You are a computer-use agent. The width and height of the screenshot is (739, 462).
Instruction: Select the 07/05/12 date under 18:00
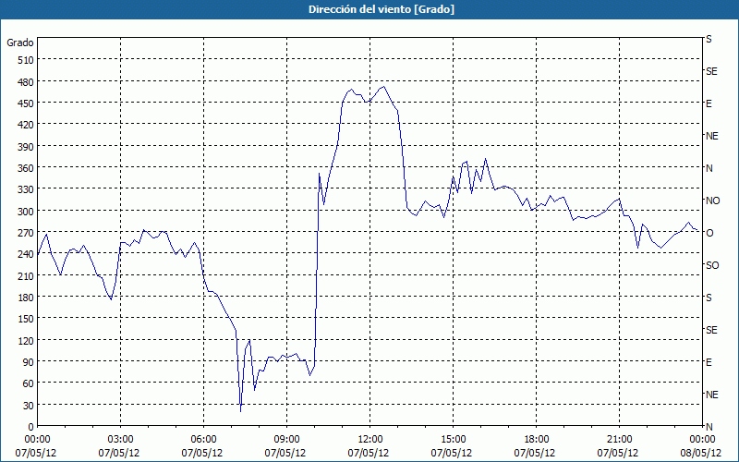coord(535,453)
